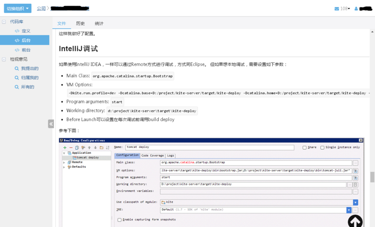The height and width of the screenshot is (227, 375).
Task: Open the 归属我的 review list
Action: pyautogui.click(x=27, y=77)
